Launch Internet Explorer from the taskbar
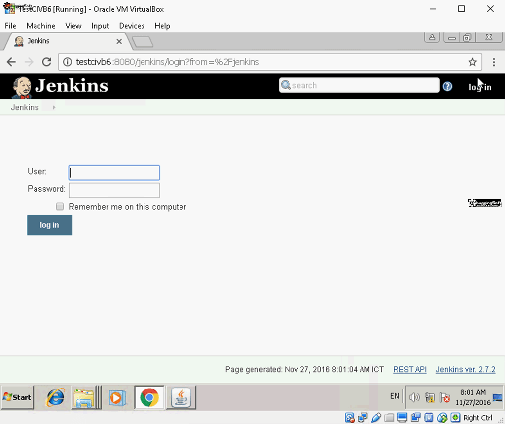This screenshot has width=505, height=424. click(x=55, y=397)
